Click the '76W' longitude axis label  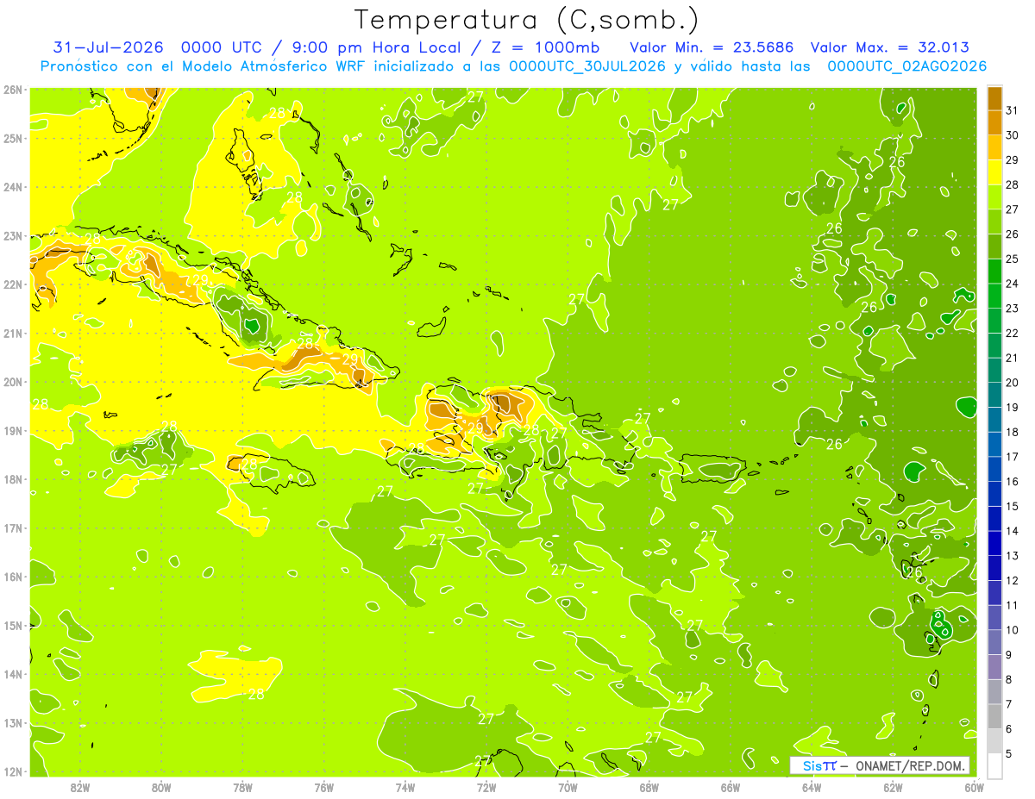pos(323,786)
